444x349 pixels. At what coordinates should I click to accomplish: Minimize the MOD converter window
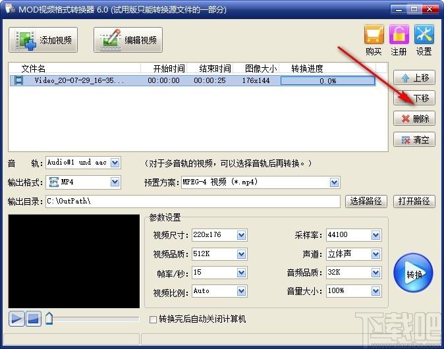[399, 9]
